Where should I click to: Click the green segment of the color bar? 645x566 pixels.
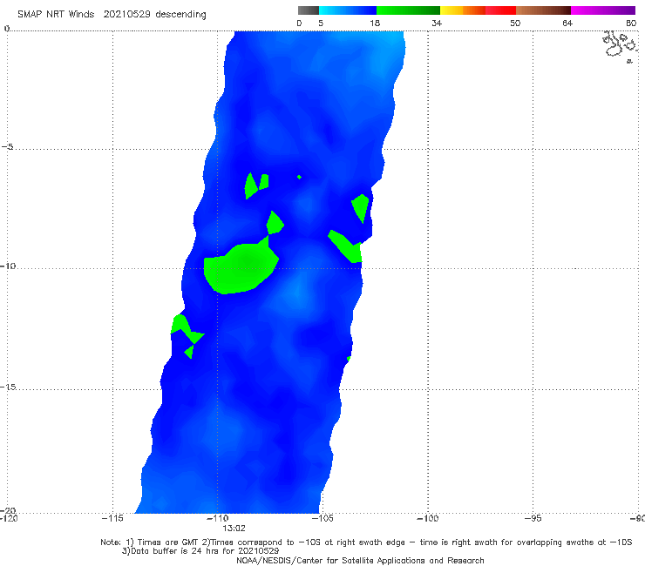pos(408,10)
